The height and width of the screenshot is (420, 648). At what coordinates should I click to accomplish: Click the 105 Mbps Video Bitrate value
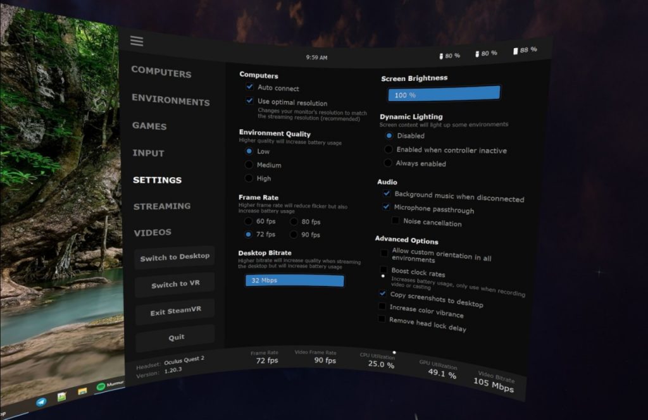tap(494, 385)
